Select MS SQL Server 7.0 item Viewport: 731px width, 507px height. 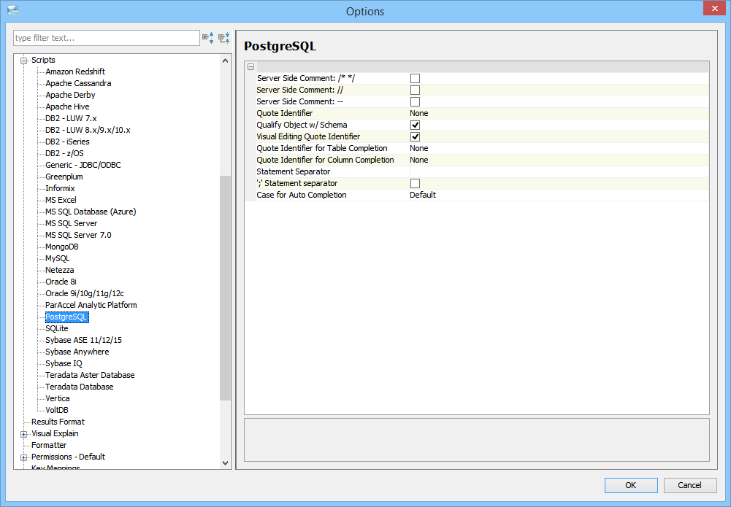(78, 235)
